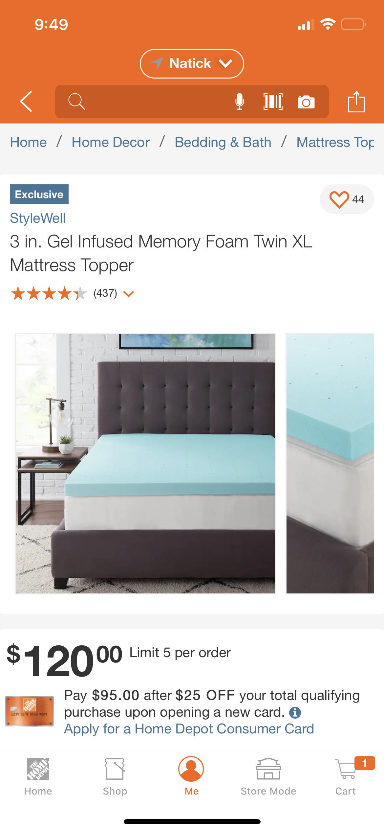
Task: Tap the share icon in the header
Action: (356, 102)
